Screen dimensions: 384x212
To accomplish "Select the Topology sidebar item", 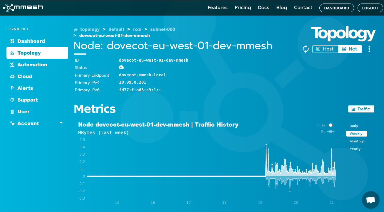I will point(37,53).
